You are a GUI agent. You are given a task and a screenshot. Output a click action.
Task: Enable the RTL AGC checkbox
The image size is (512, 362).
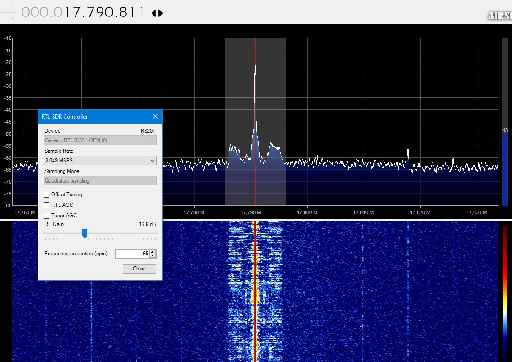pos(46,205)
